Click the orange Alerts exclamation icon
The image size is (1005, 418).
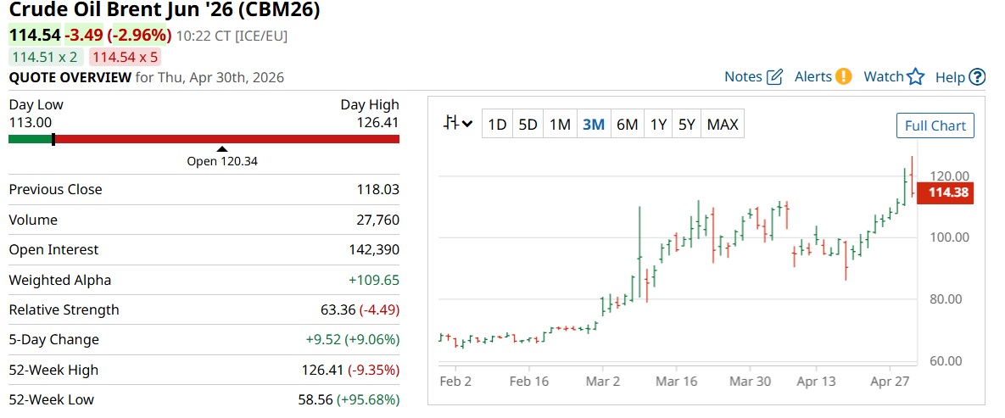click(843, 76)
